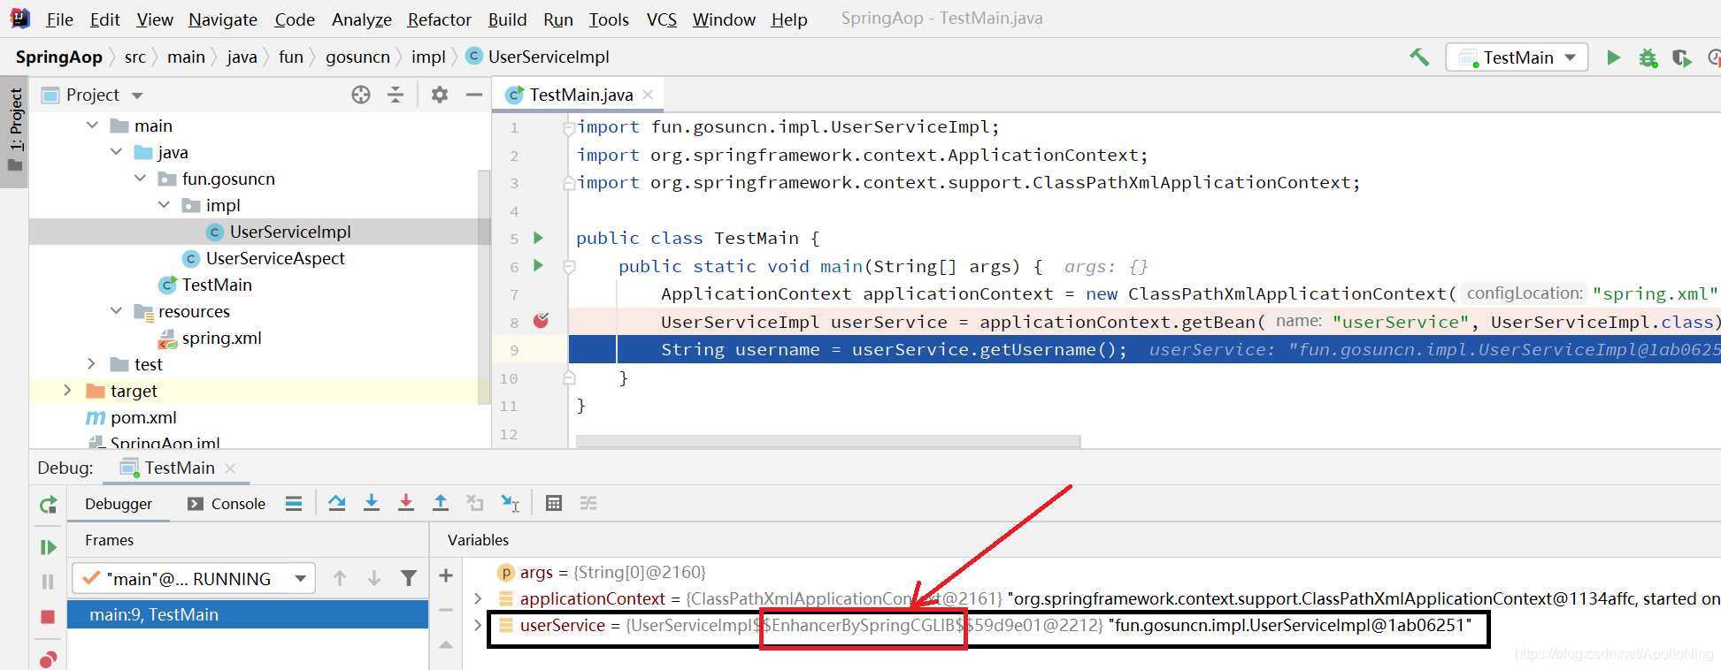The image size is (1721, 670).
Task: Pause program in debugger
Action: tap(49, 581)
